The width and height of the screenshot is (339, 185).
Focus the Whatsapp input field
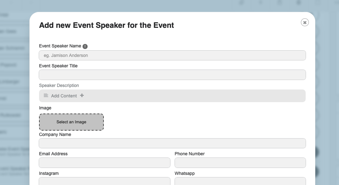point(240,181)
